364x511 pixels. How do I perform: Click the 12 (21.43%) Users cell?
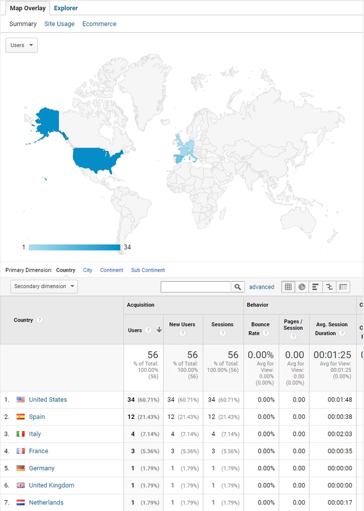(143, 417)
